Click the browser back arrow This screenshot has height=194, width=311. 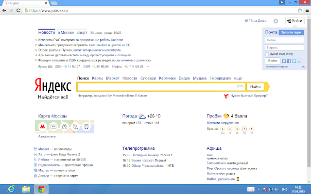click(x=4, y=10)
